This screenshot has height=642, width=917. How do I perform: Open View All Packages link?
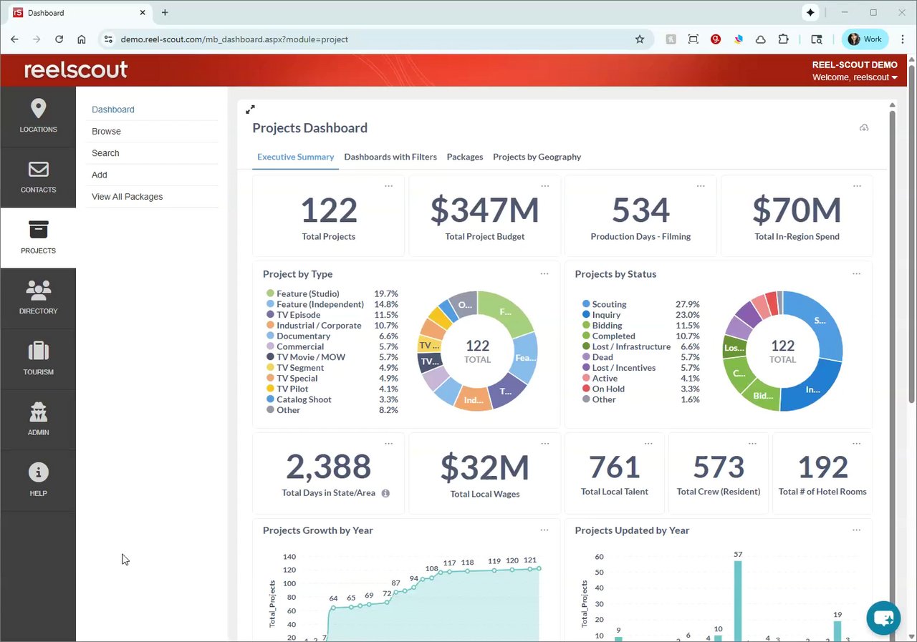point(128,197)
